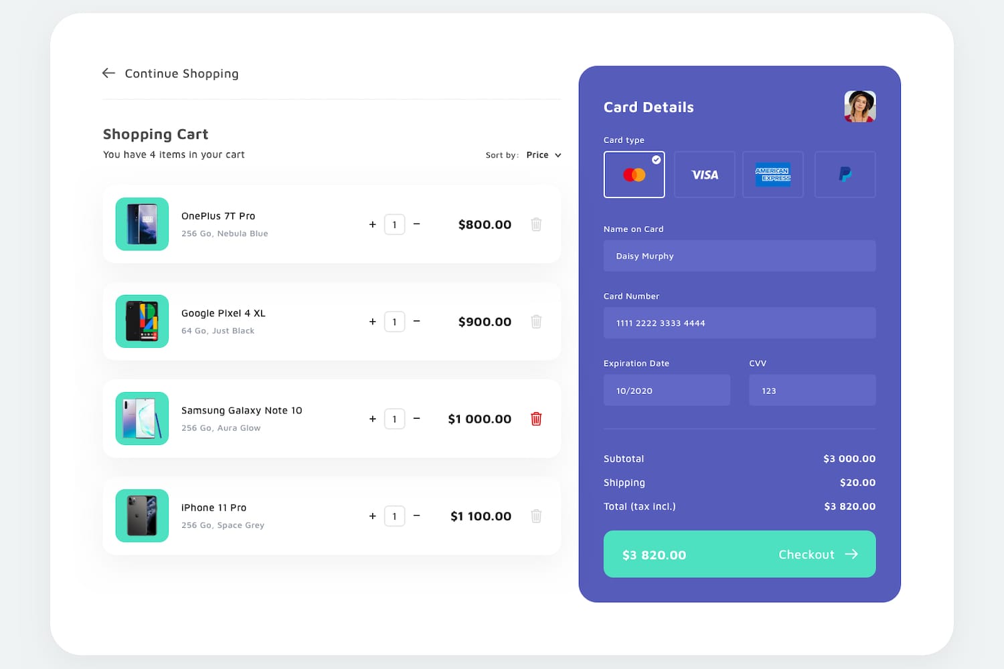Click the Name on Card field
The image size is (1004, 669).
click(x=740, y=256)
